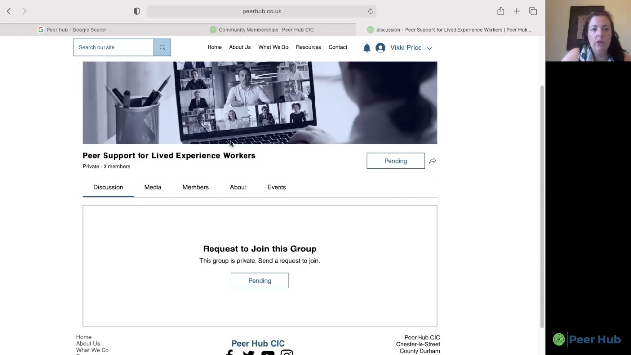This screenshot has width=631, height=355.
Task: Open the Instagram icon in the footer
Action: (287, 353)
